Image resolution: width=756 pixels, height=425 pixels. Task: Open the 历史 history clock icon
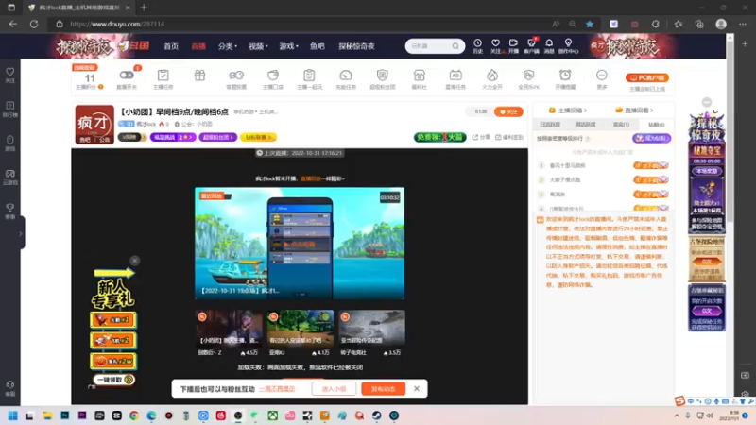[x=477, y=43]
